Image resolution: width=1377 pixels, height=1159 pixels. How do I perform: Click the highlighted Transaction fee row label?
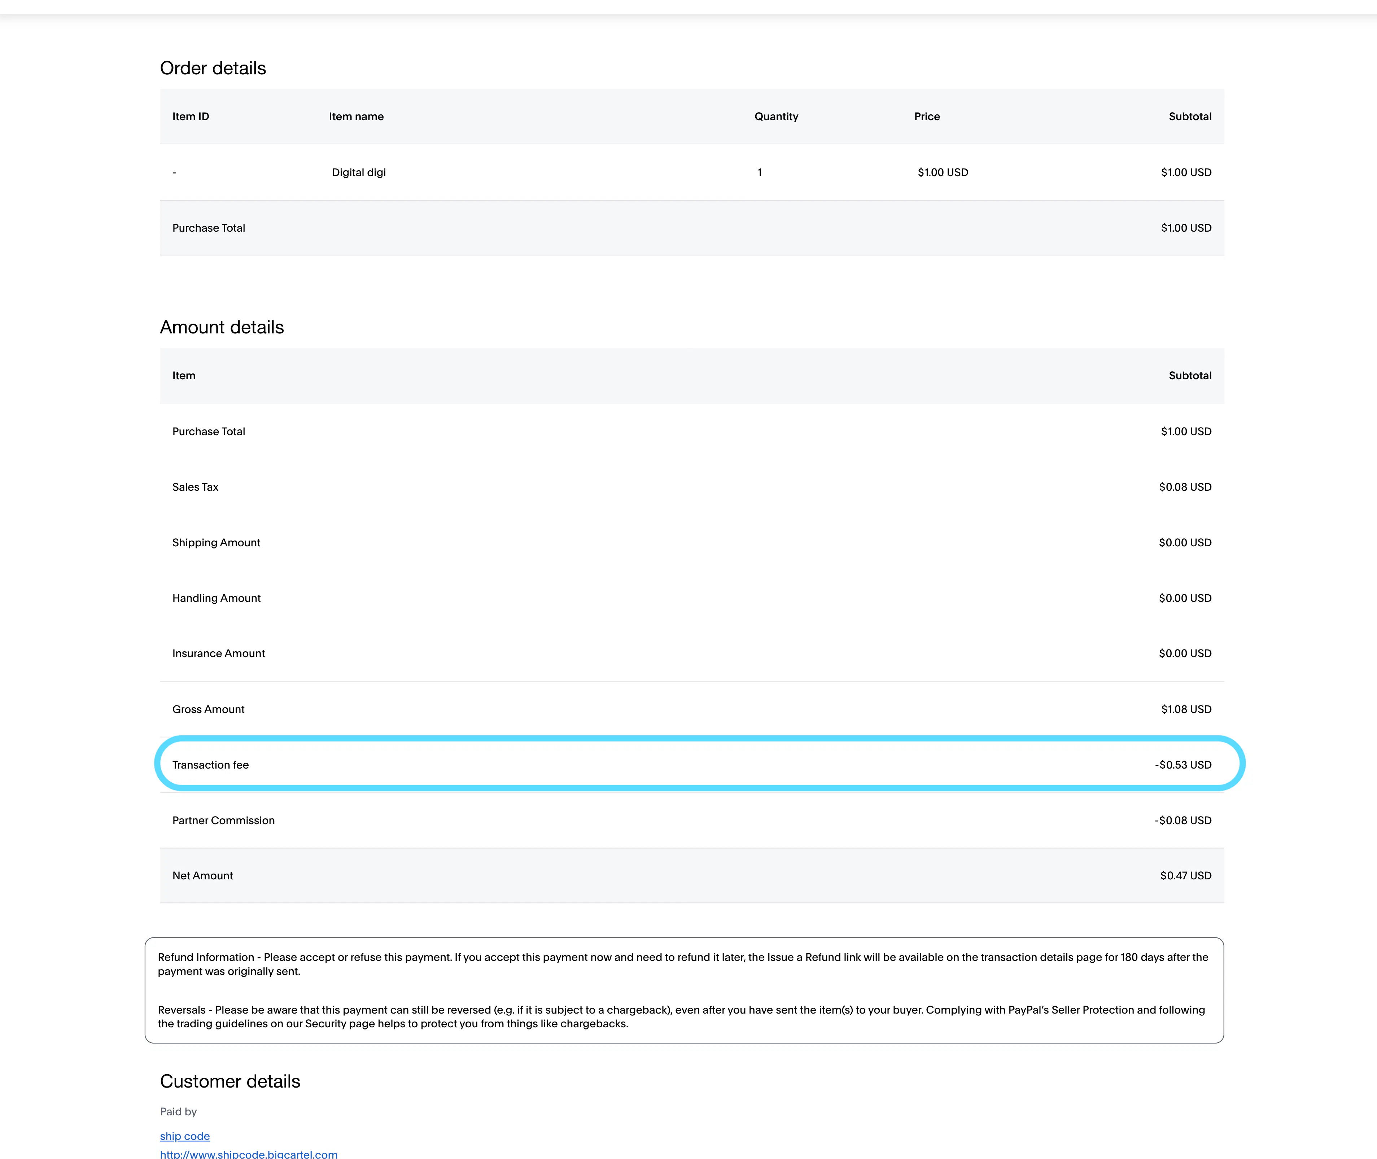210,765
